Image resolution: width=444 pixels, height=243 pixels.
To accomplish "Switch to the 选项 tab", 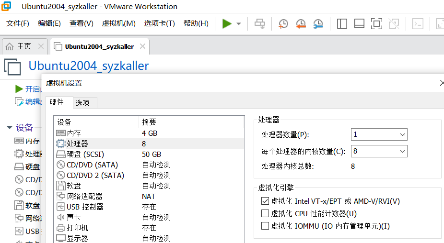I will tap(82, 103).
